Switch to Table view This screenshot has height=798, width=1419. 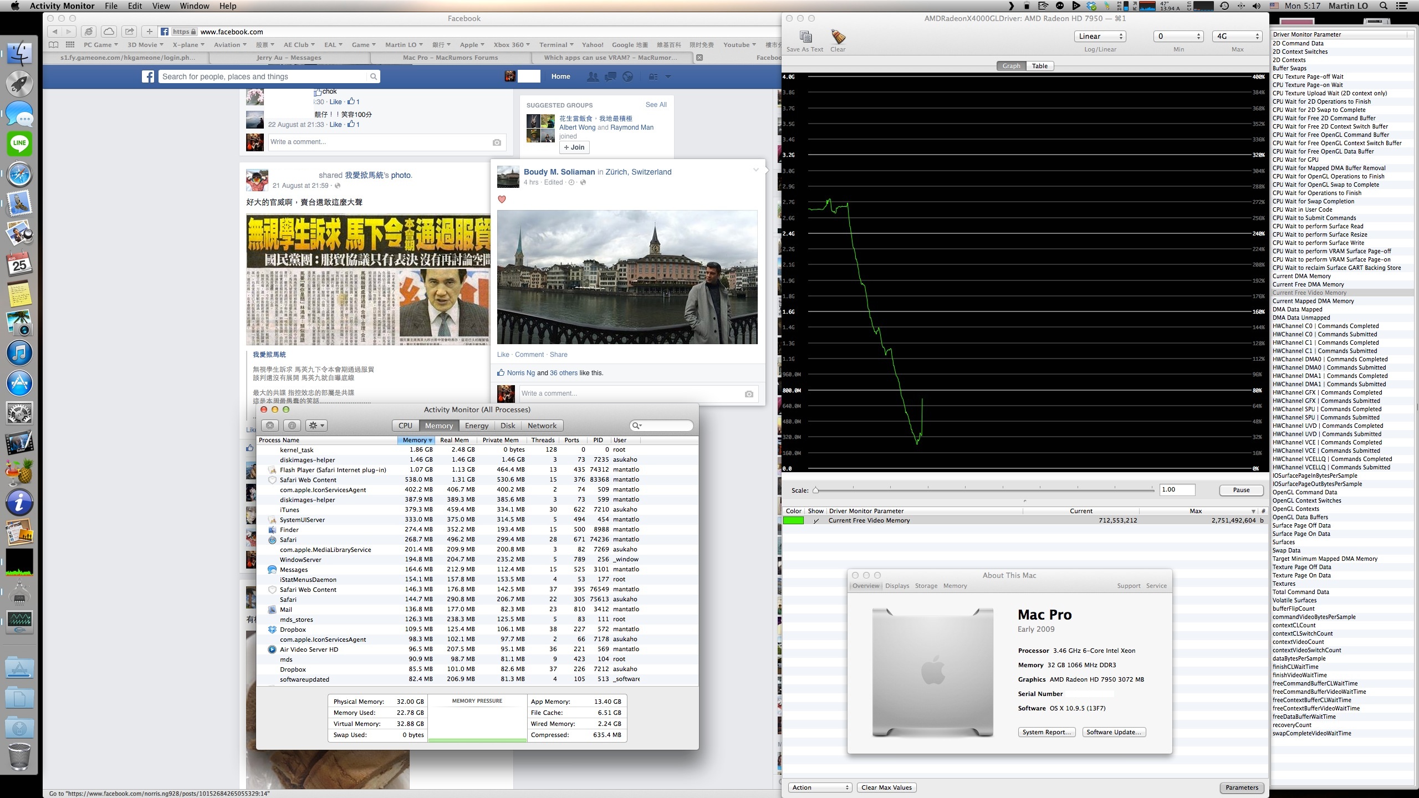coord(1040,66)
